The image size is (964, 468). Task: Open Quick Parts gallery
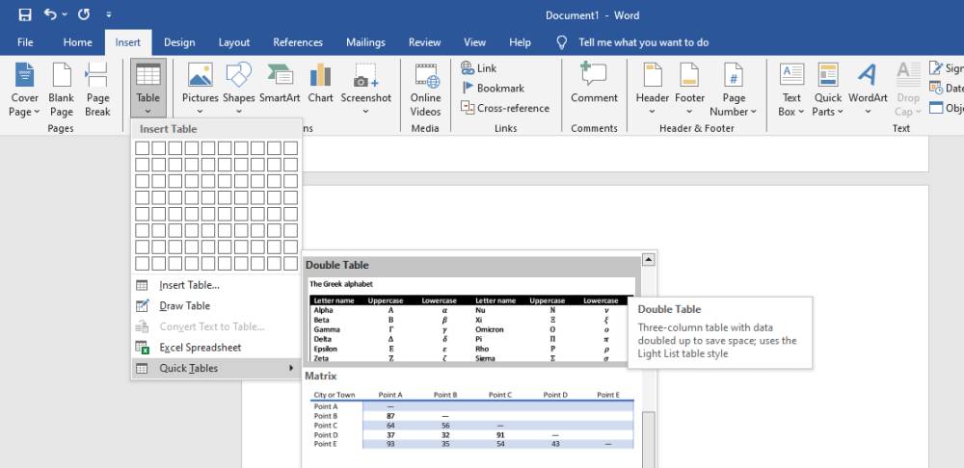(x=828, y=89)
